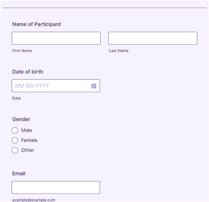This screenshot has height=202, width=209.
Task: Focus the Email address input box
Action: tap(56, 187)
